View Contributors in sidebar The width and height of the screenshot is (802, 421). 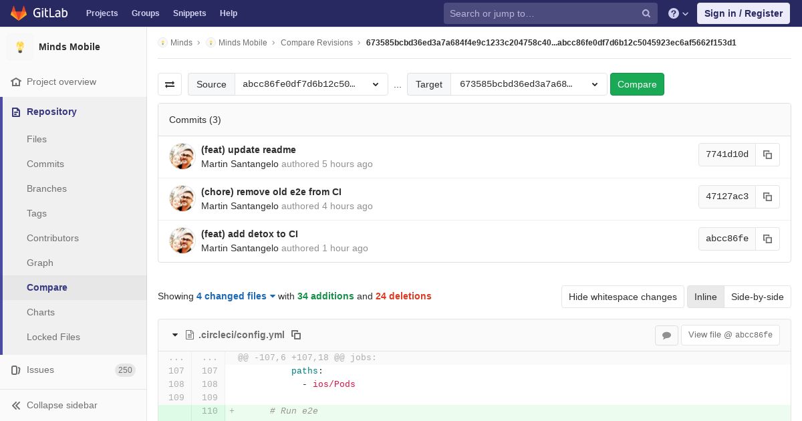click(x=53, y=238)
